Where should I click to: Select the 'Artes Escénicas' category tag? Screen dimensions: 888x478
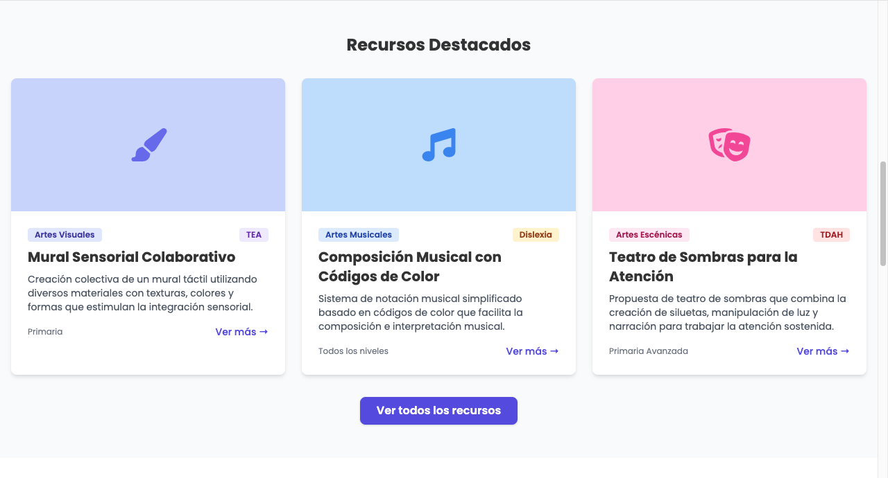649,235
